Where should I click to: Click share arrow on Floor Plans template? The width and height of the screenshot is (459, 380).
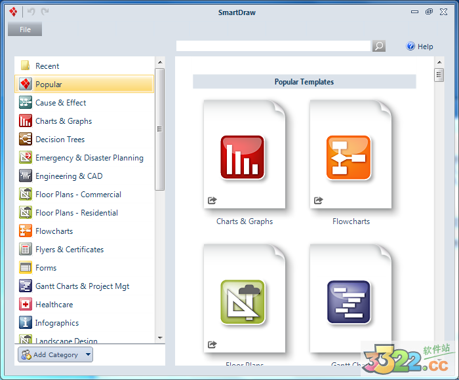(212, 345)
